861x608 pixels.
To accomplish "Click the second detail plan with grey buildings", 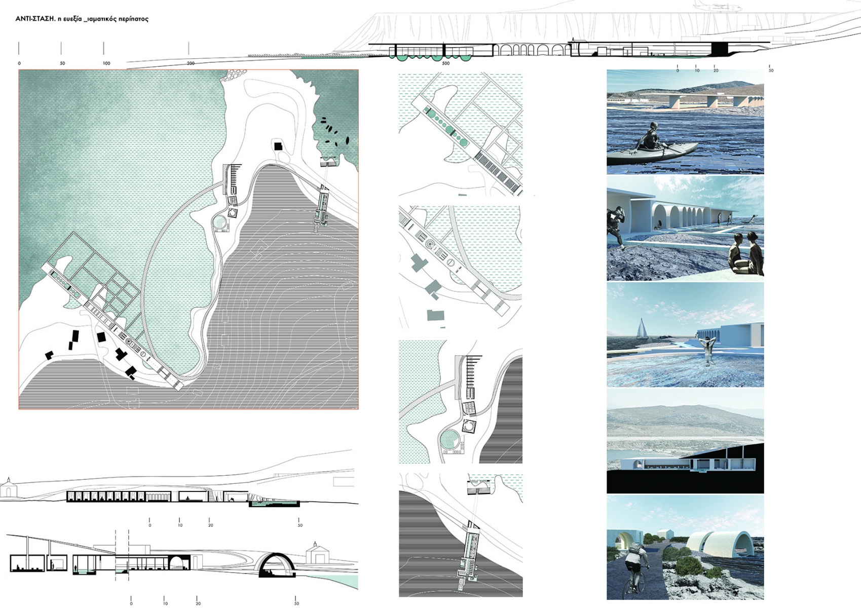I will tap(461, 267).
